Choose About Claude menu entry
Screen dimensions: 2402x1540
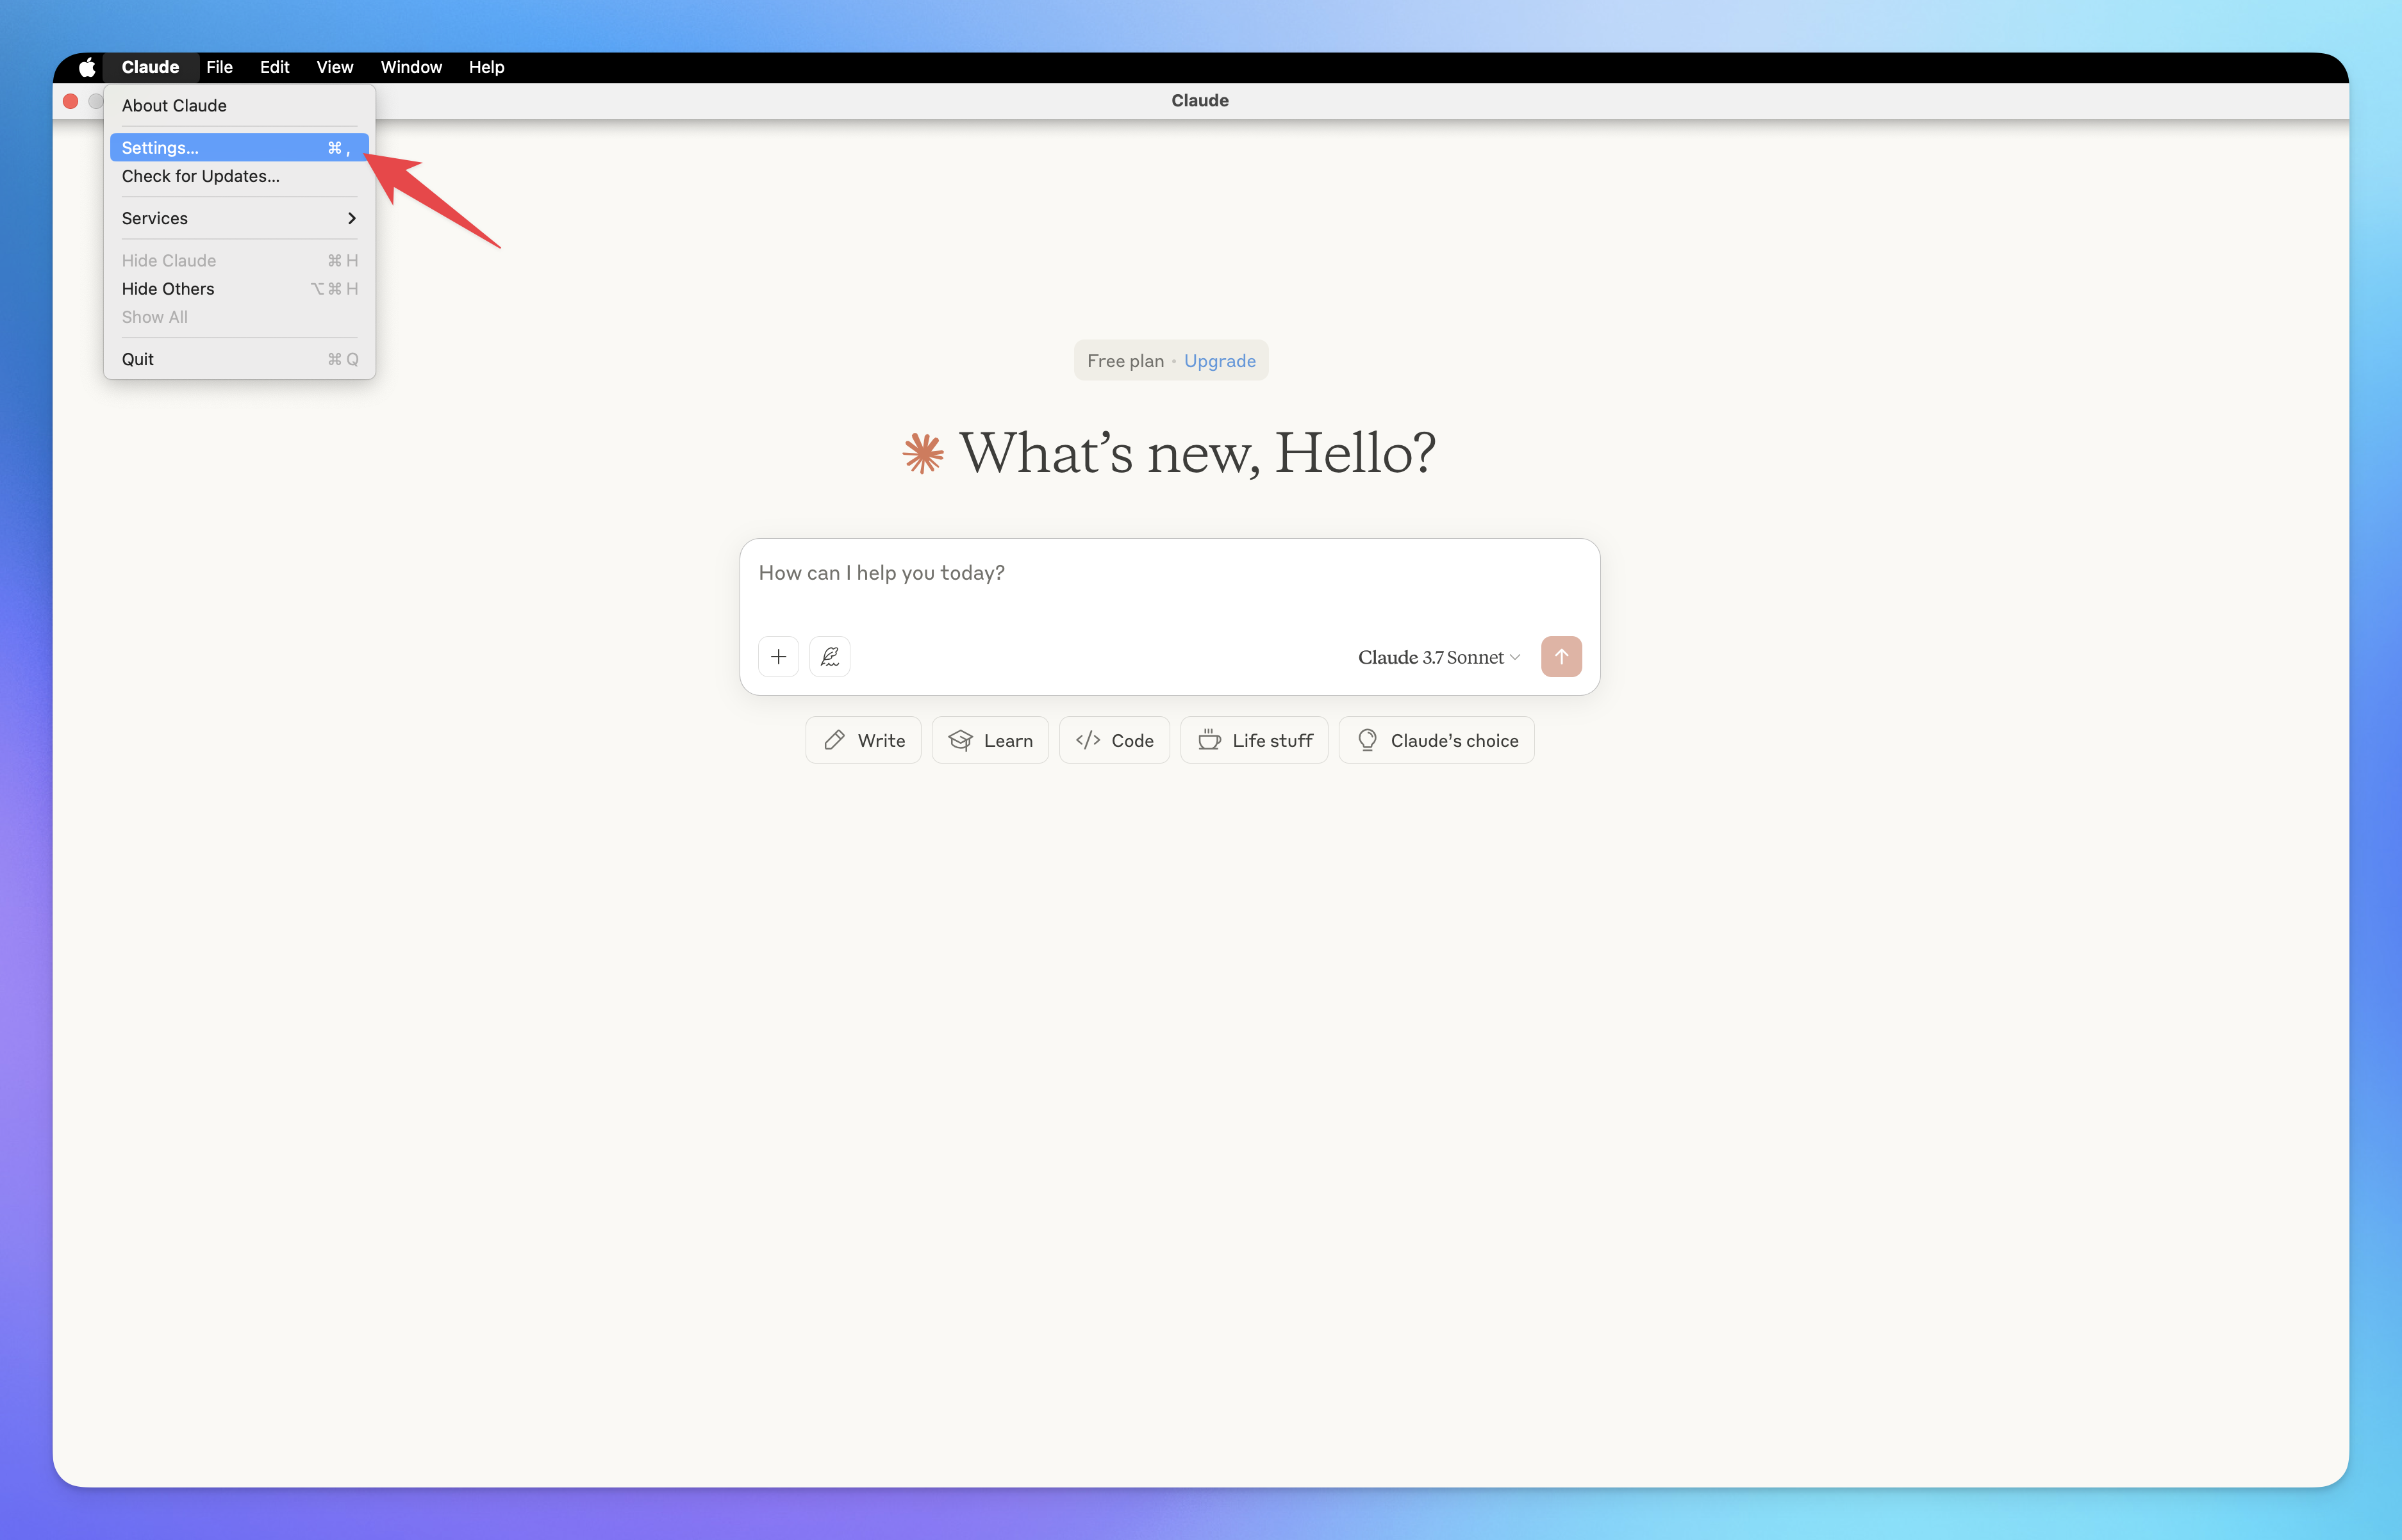click(239, 106)
